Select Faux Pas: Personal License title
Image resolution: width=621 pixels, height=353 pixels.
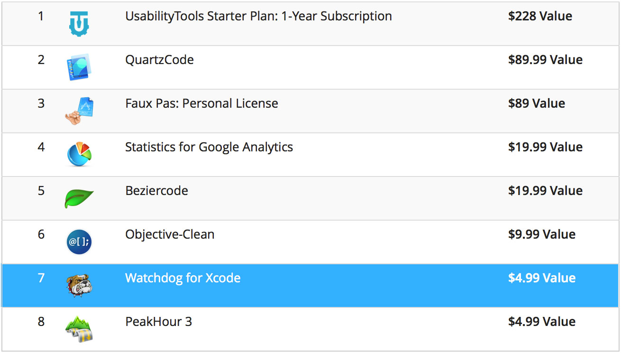point(201,103)
